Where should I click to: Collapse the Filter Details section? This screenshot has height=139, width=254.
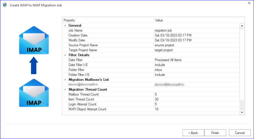coord(65,55)
